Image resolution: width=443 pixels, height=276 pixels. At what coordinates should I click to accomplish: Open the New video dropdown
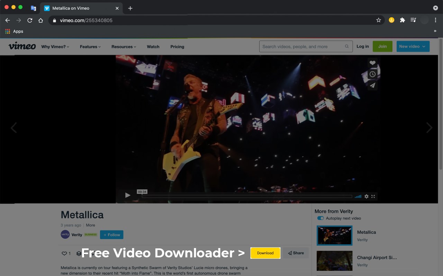(x=413, y=47)
